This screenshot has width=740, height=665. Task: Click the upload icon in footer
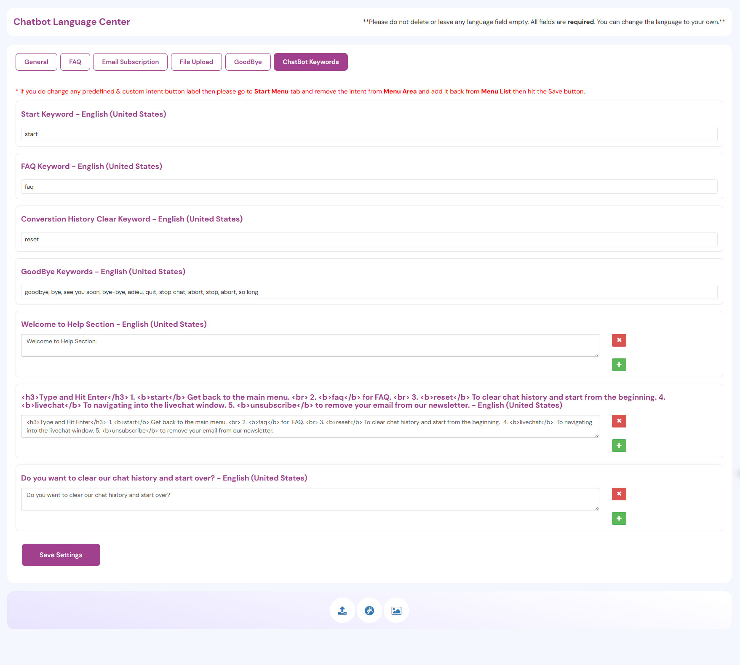click(x=342, y=610)
